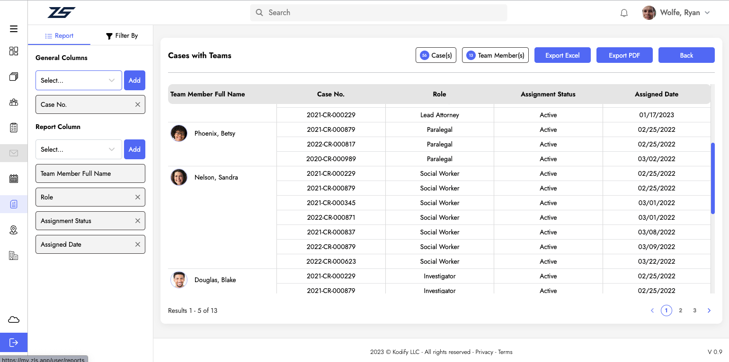
Task: Open the dashboard grid icon in sidebar
Action: coord(14,51)
